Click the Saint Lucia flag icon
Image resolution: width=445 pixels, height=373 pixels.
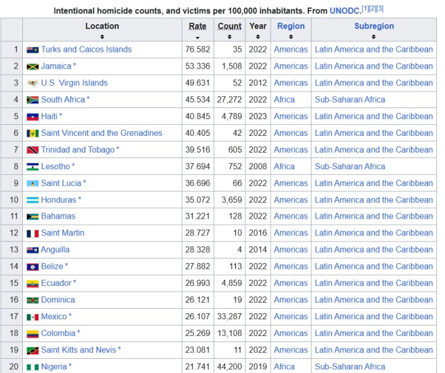coord(33,183)
